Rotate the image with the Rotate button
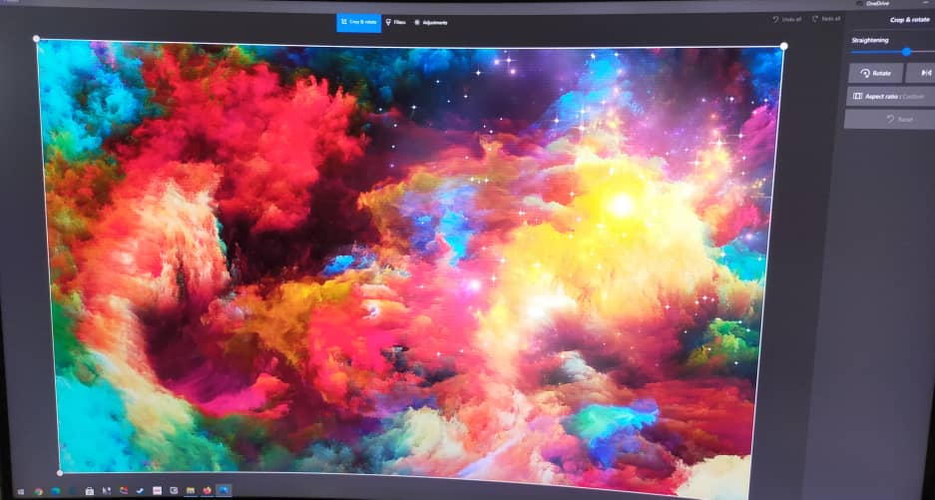This screenshot has width=935, height=500. pyautogui.click(x=875, y=73)
